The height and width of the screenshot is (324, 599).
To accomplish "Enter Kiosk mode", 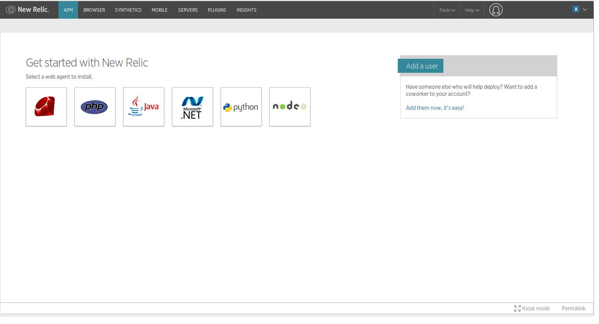I will tap(532, 308).
